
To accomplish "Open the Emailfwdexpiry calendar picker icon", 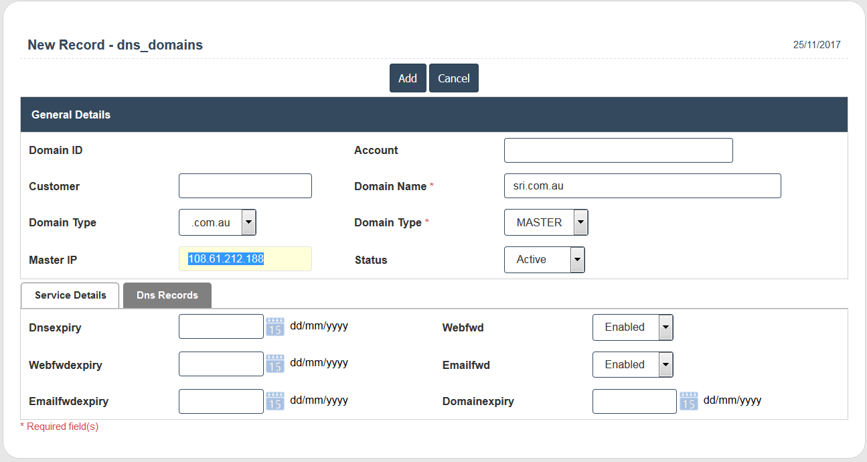I will click(x=275, y=401).
